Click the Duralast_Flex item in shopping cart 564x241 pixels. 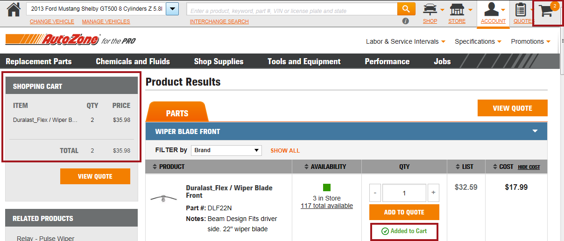click(x=45, y=120)
